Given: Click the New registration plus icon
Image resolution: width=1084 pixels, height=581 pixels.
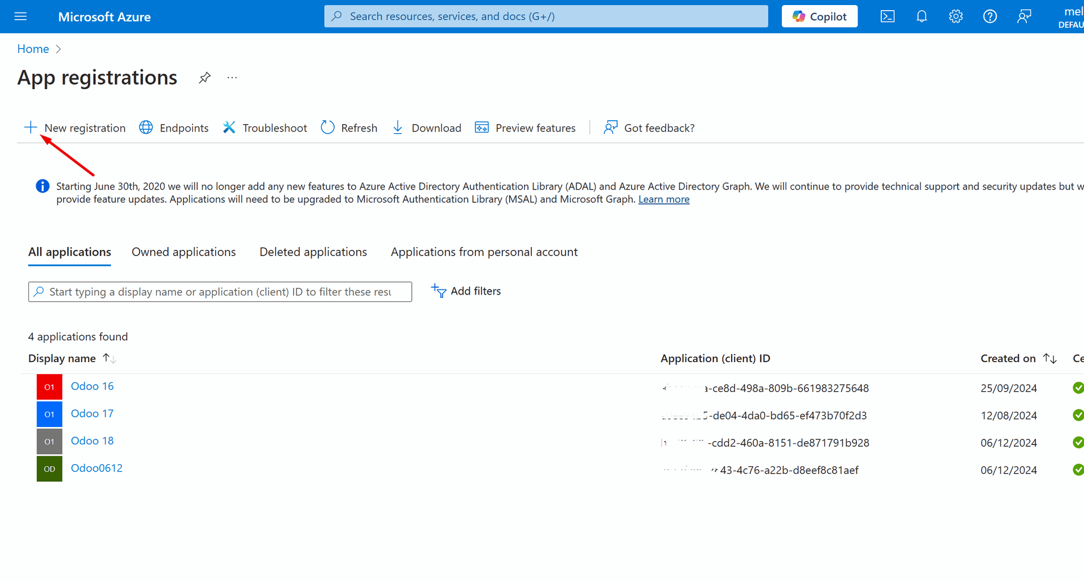Looking at the screenshot, I should click(x=30, y=127).
